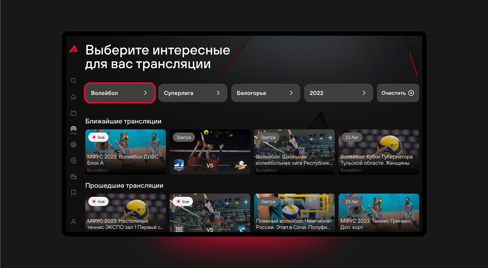This screenshot has width=488, height=268.
Task: Go to the home screen icon
Action: 74,97
